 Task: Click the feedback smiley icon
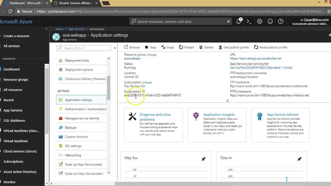coord(270,21)
